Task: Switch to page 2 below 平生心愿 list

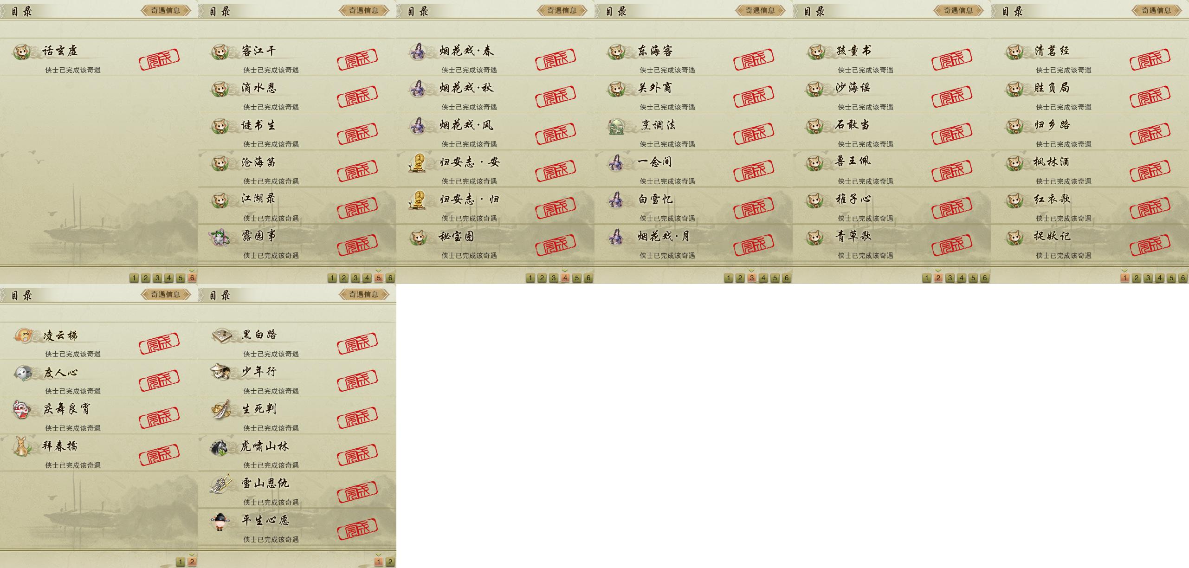Action: (390, 562)
